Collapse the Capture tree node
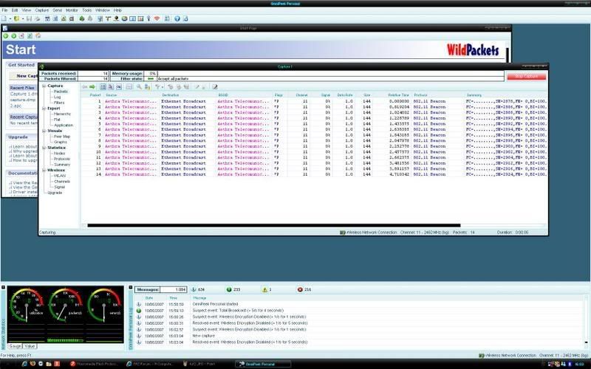Screen dimensions: 591x369 coord(43,86)
